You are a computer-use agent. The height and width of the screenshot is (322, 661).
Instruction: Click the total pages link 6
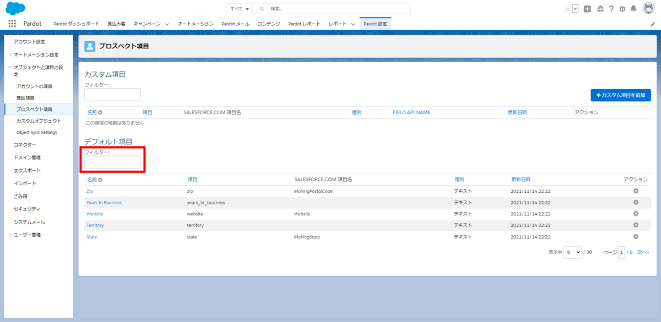[631, 252]
